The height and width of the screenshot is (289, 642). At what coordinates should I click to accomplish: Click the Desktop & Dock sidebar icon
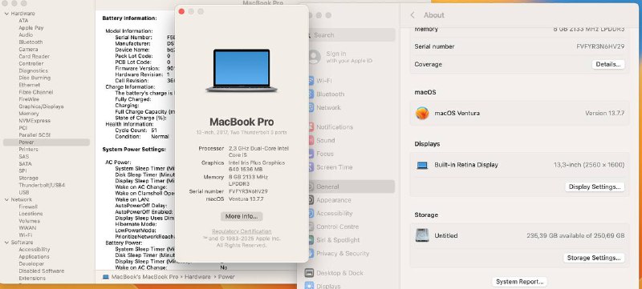pyautogui.click(x=310, y=273)
